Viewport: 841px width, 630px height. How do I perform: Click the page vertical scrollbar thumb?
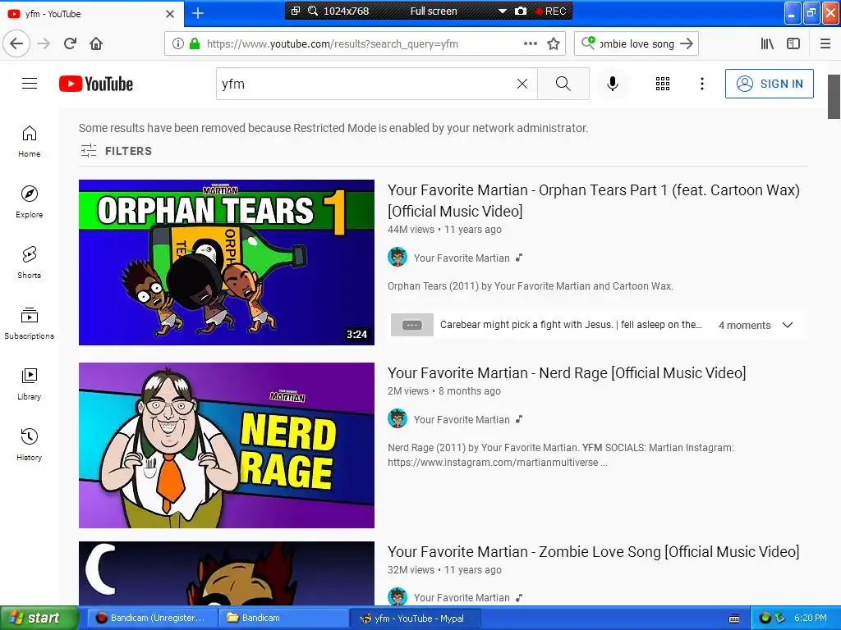tap(834, 97)
